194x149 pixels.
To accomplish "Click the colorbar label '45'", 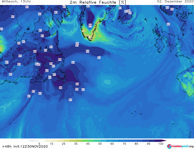I will [x=88, y=144].
